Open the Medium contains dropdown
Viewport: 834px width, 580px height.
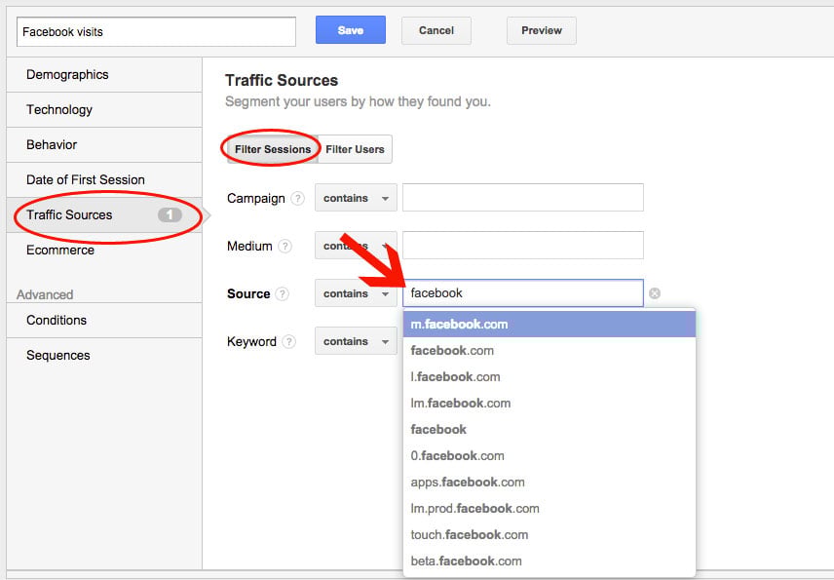355,246
